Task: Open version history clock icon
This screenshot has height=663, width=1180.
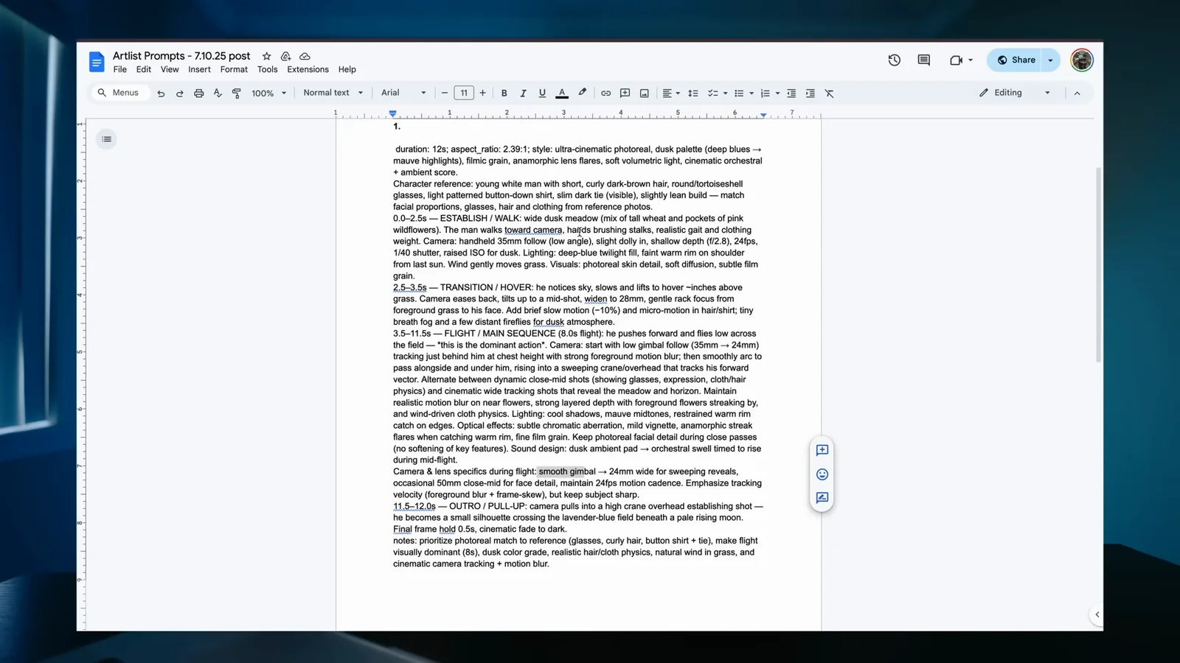Action: (894, 60)
